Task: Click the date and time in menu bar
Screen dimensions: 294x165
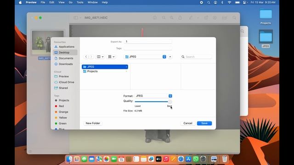Action: 263,2
